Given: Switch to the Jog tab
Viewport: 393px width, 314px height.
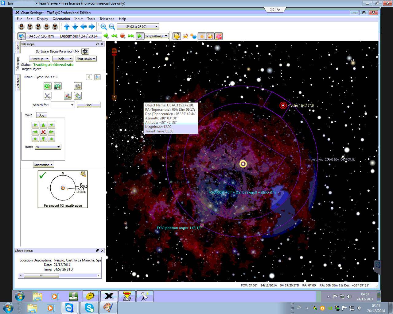Looking at the screenshot, I should click(x=42, y=115).
